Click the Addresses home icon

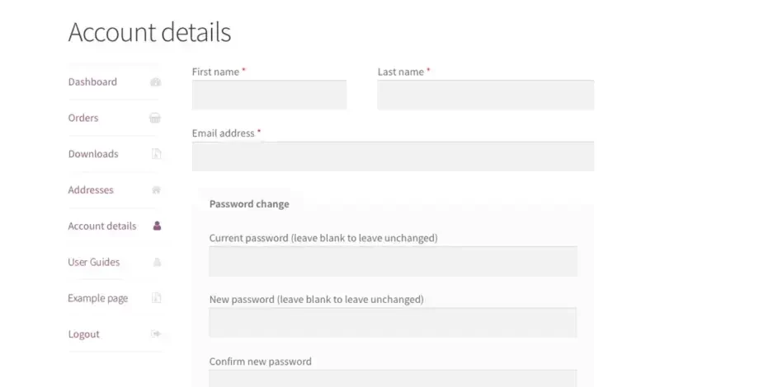pos(156,190)
